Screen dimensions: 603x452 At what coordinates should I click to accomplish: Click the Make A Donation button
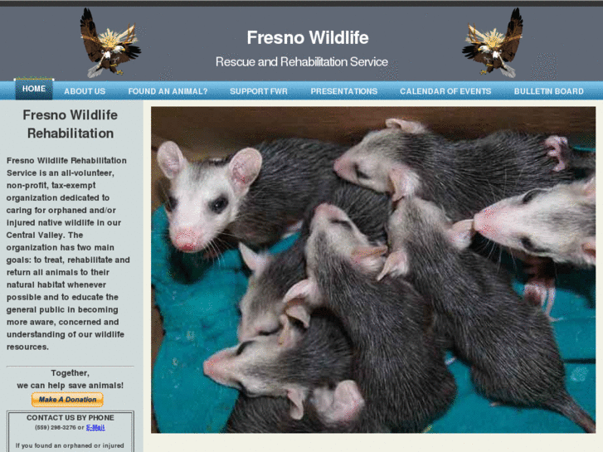click(x=67, y=399)
